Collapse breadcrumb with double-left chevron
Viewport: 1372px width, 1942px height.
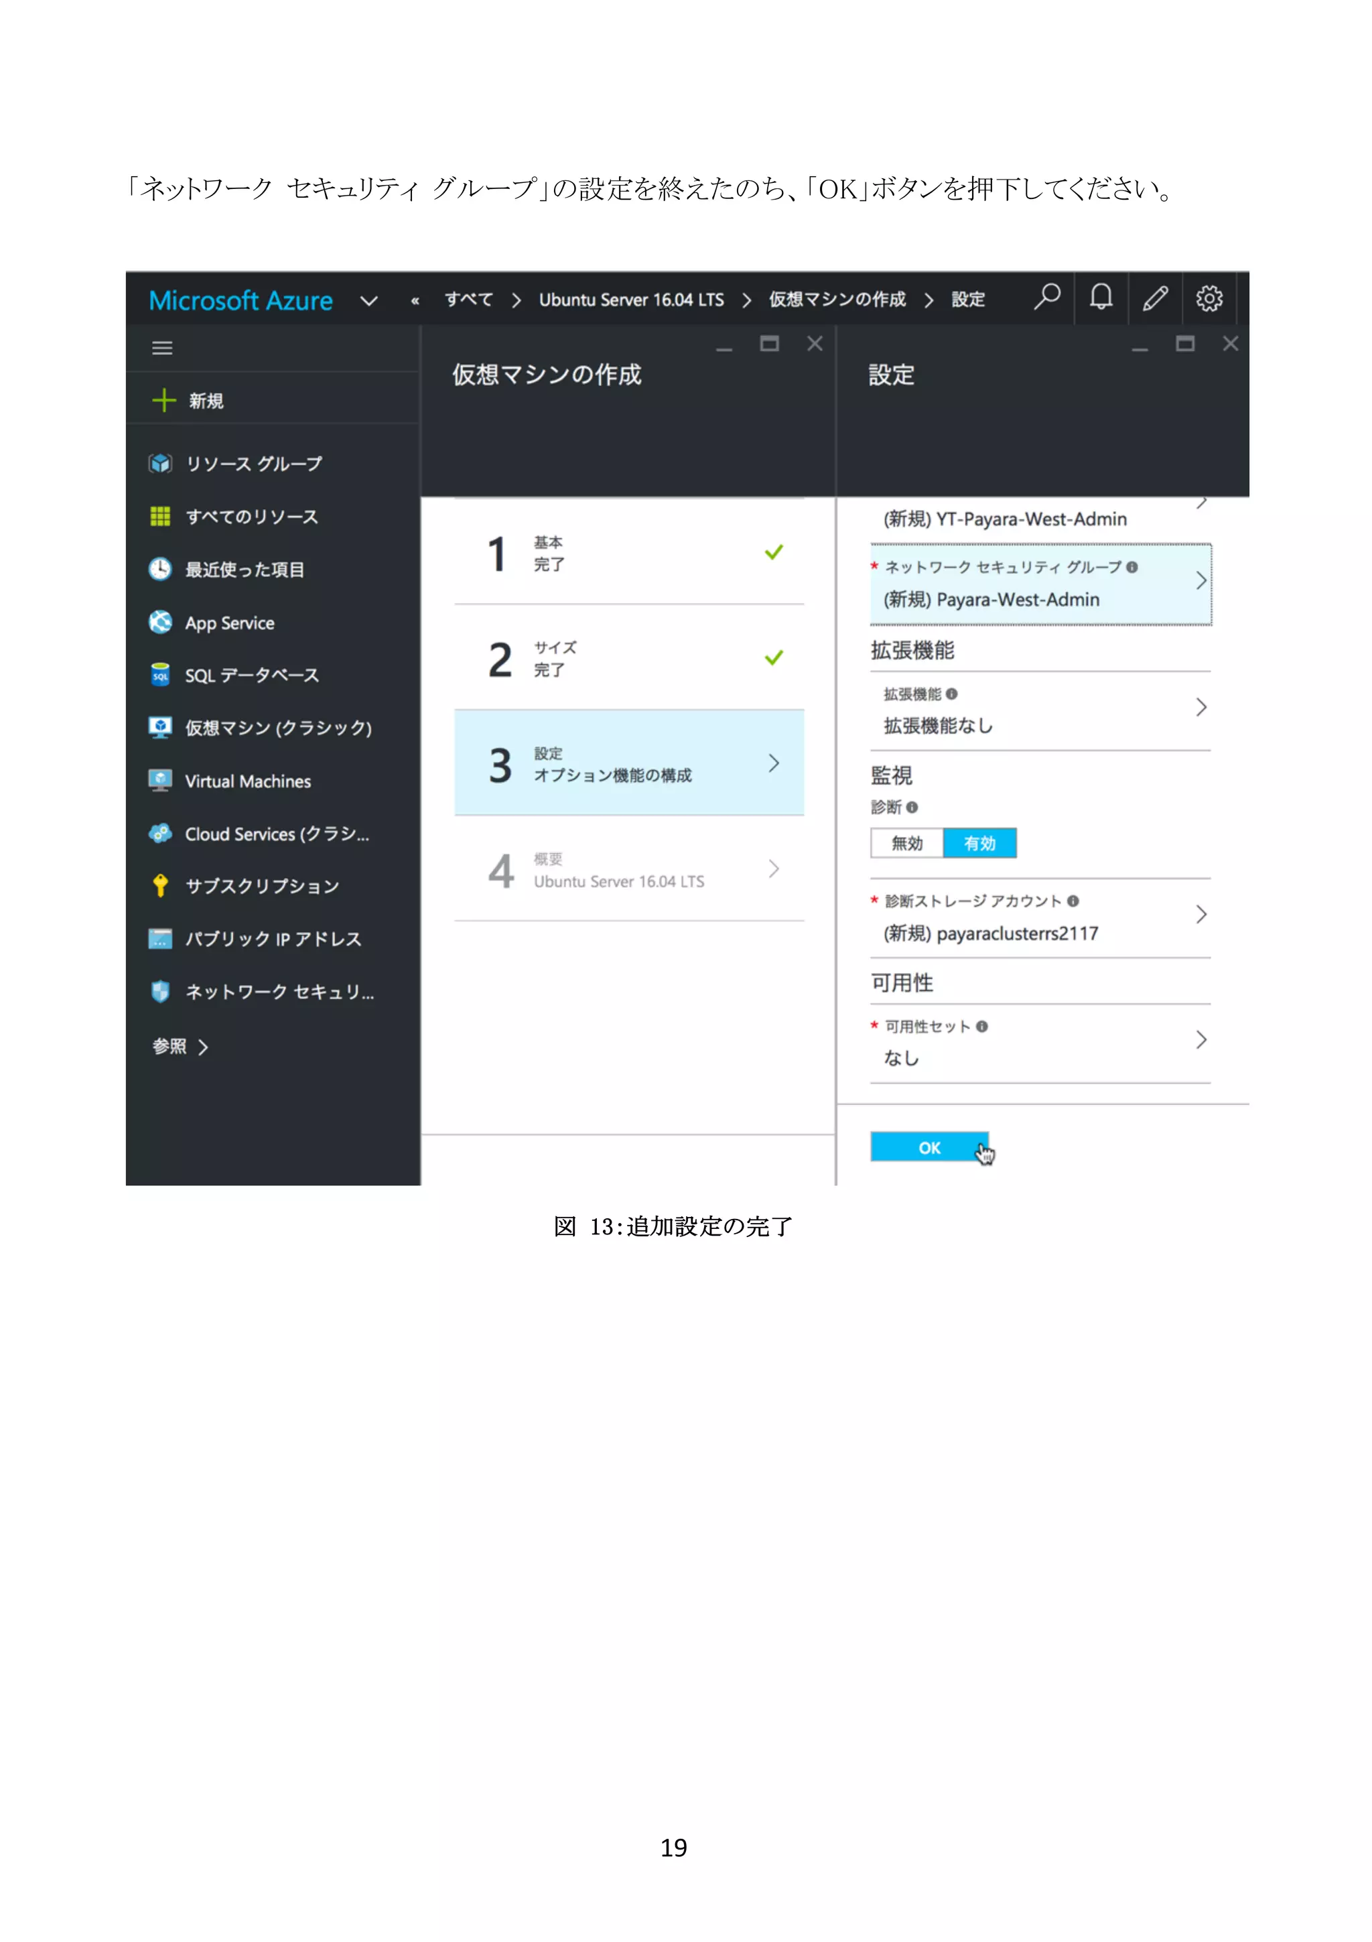point(415,300)
